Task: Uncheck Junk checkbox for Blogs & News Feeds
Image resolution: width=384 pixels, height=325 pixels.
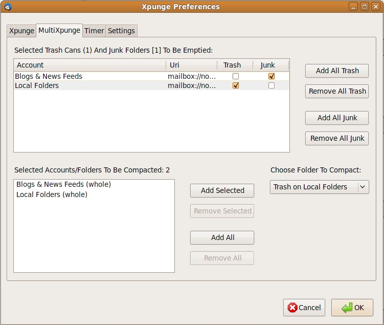Action: click(x=272, y=76)
